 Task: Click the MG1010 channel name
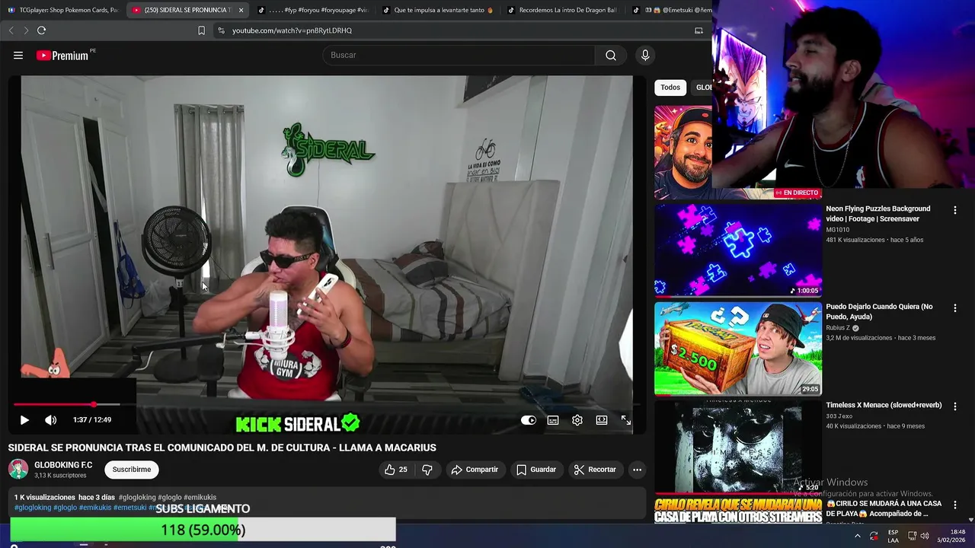click(x=838, y=230)
